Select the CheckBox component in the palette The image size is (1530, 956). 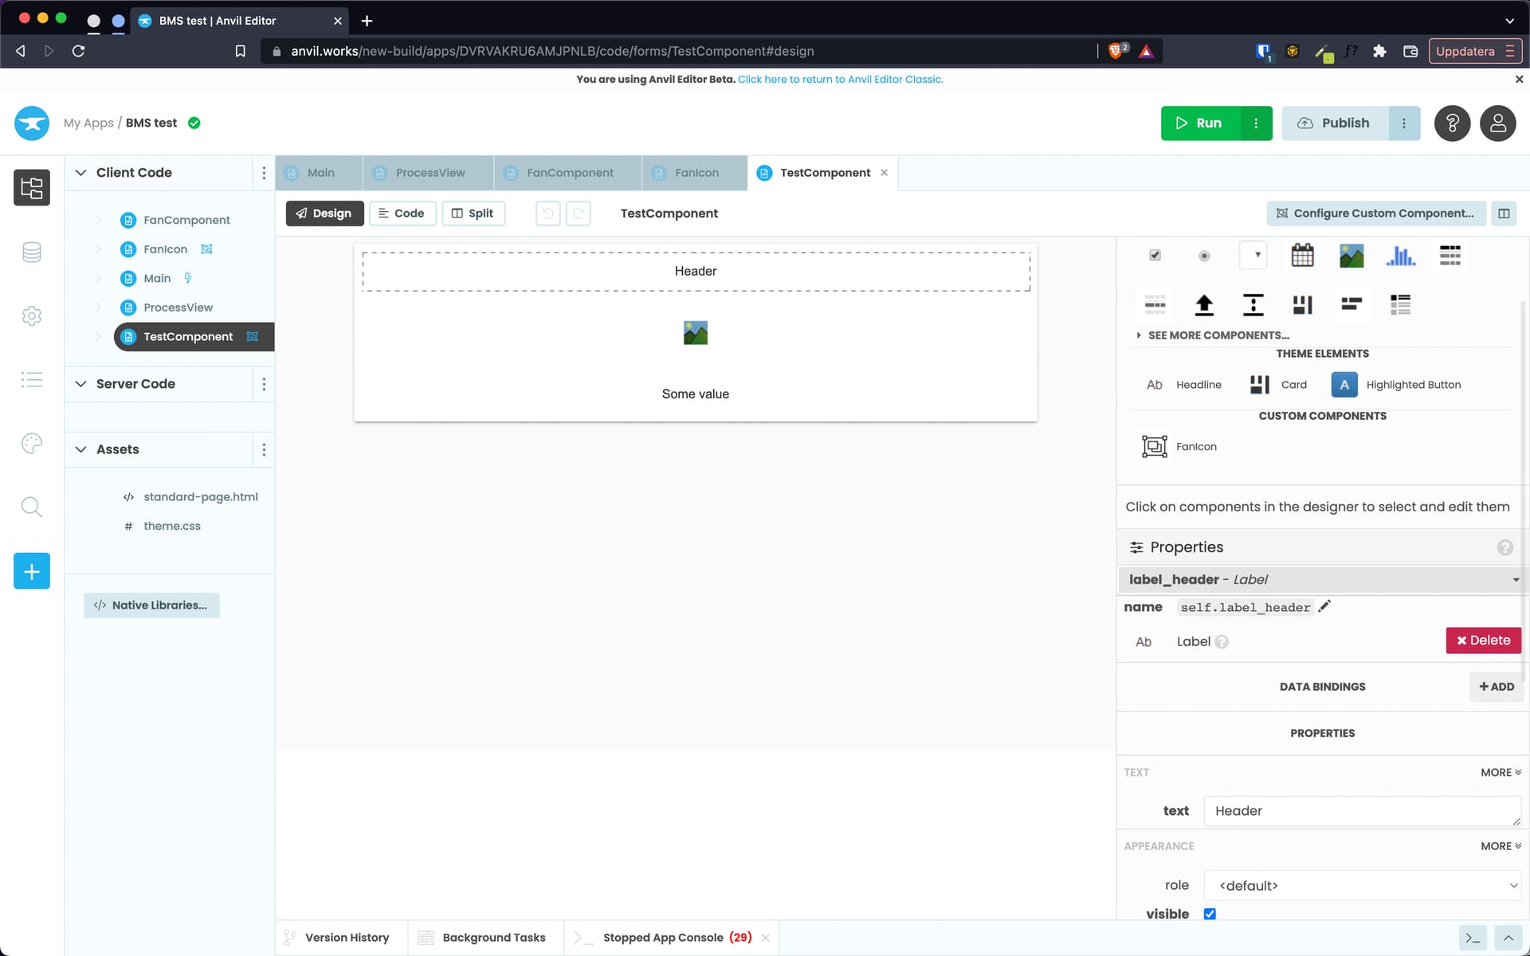[1155, 255]
